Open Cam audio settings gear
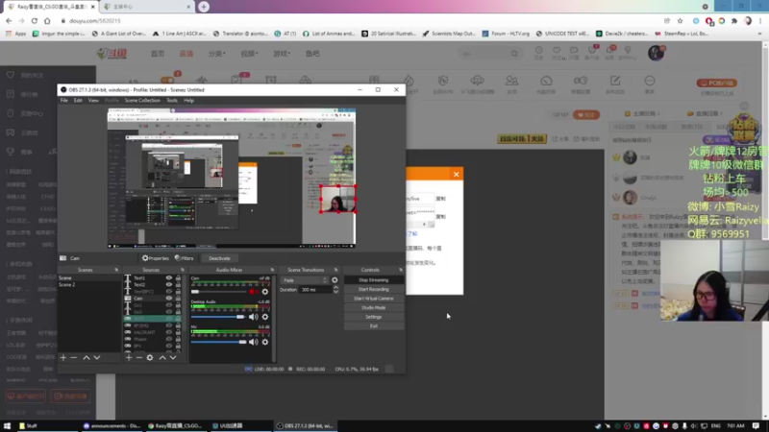Image resolution: width=769 pixels, height=432 pixels. [265, 292]
